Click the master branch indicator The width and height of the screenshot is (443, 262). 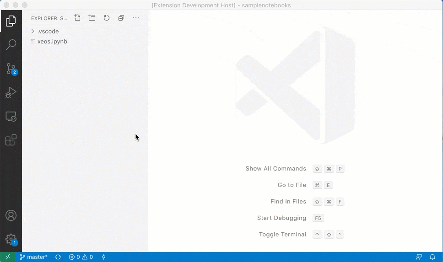tap(33, 257)
